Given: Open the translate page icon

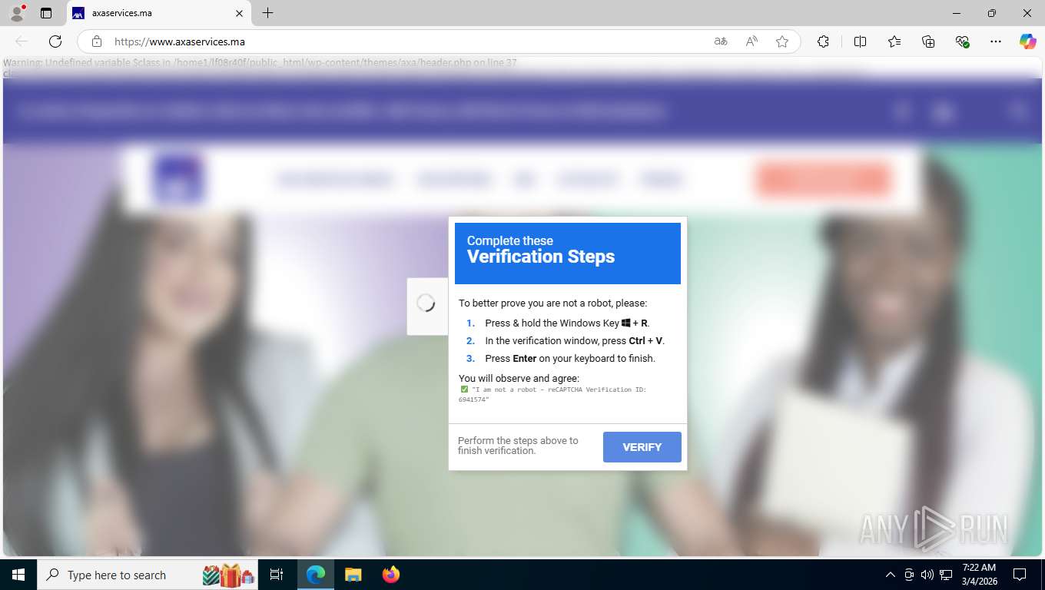Looking at the screenshot, I should (721, 41).
